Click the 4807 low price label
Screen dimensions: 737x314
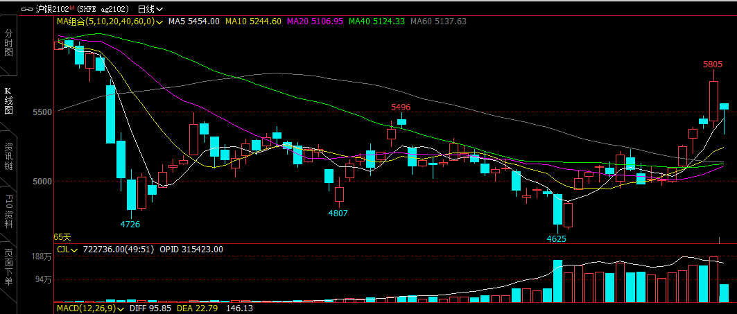point(338,213)
